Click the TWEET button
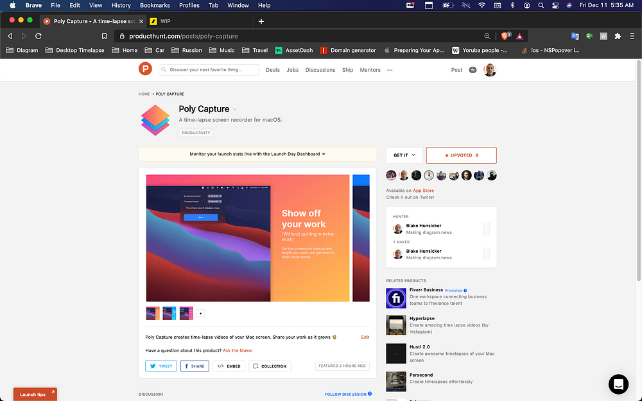Viewport: 642px width, 401px height. tap(161, 366)
